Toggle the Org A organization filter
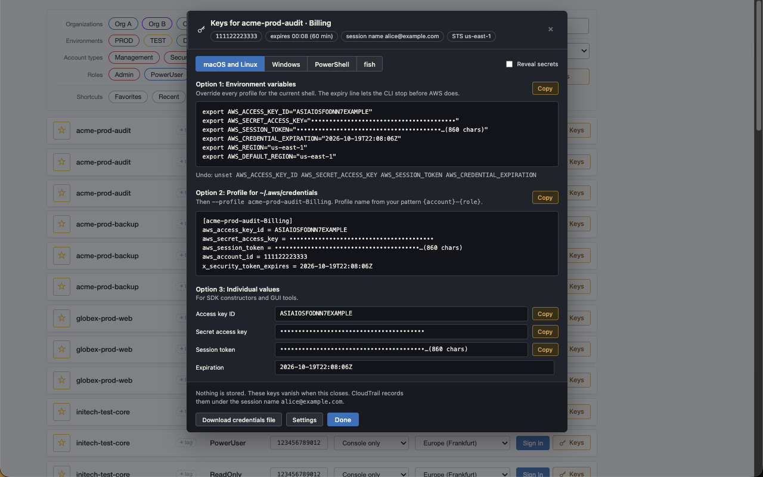Screen dimensions: 763x477 click(123, 24)
